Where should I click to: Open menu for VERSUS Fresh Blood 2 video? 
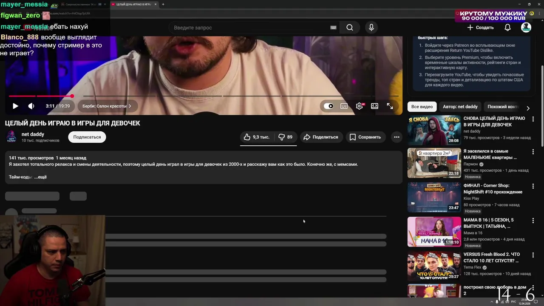tap(533, 255)
